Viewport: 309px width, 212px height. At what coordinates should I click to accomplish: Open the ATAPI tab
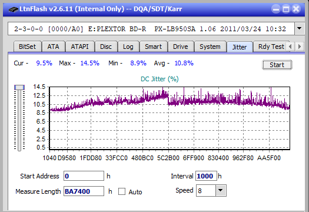pos(79,47)
